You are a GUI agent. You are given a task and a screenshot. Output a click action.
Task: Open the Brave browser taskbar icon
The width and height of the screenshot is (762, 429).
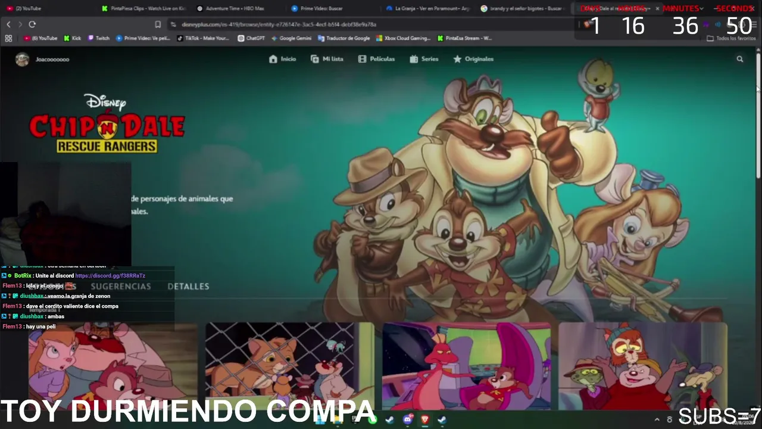425,419
